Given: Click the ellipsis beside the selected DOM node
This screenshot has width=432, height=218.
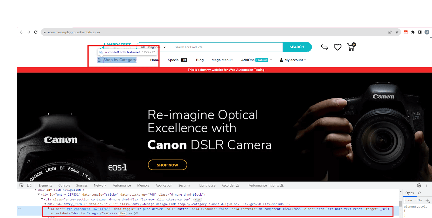Looking at the screenshot, I should (x=19, y=209).
